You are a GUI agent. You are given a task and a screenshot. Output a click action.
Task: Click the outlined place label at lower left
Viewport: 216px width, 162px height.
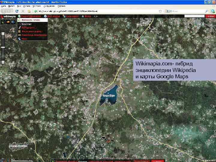click(x=18, y=146)
